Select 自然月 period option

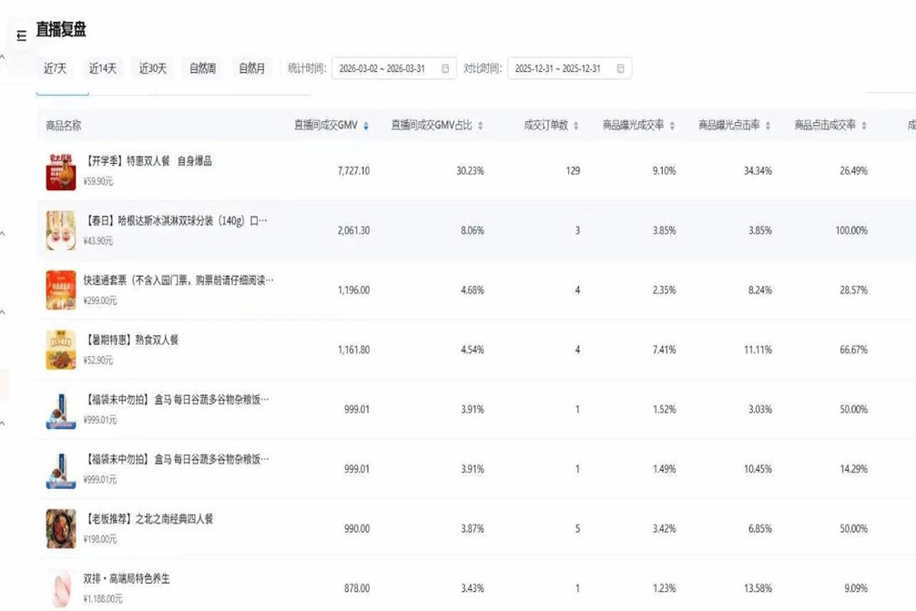click(252, 69)
